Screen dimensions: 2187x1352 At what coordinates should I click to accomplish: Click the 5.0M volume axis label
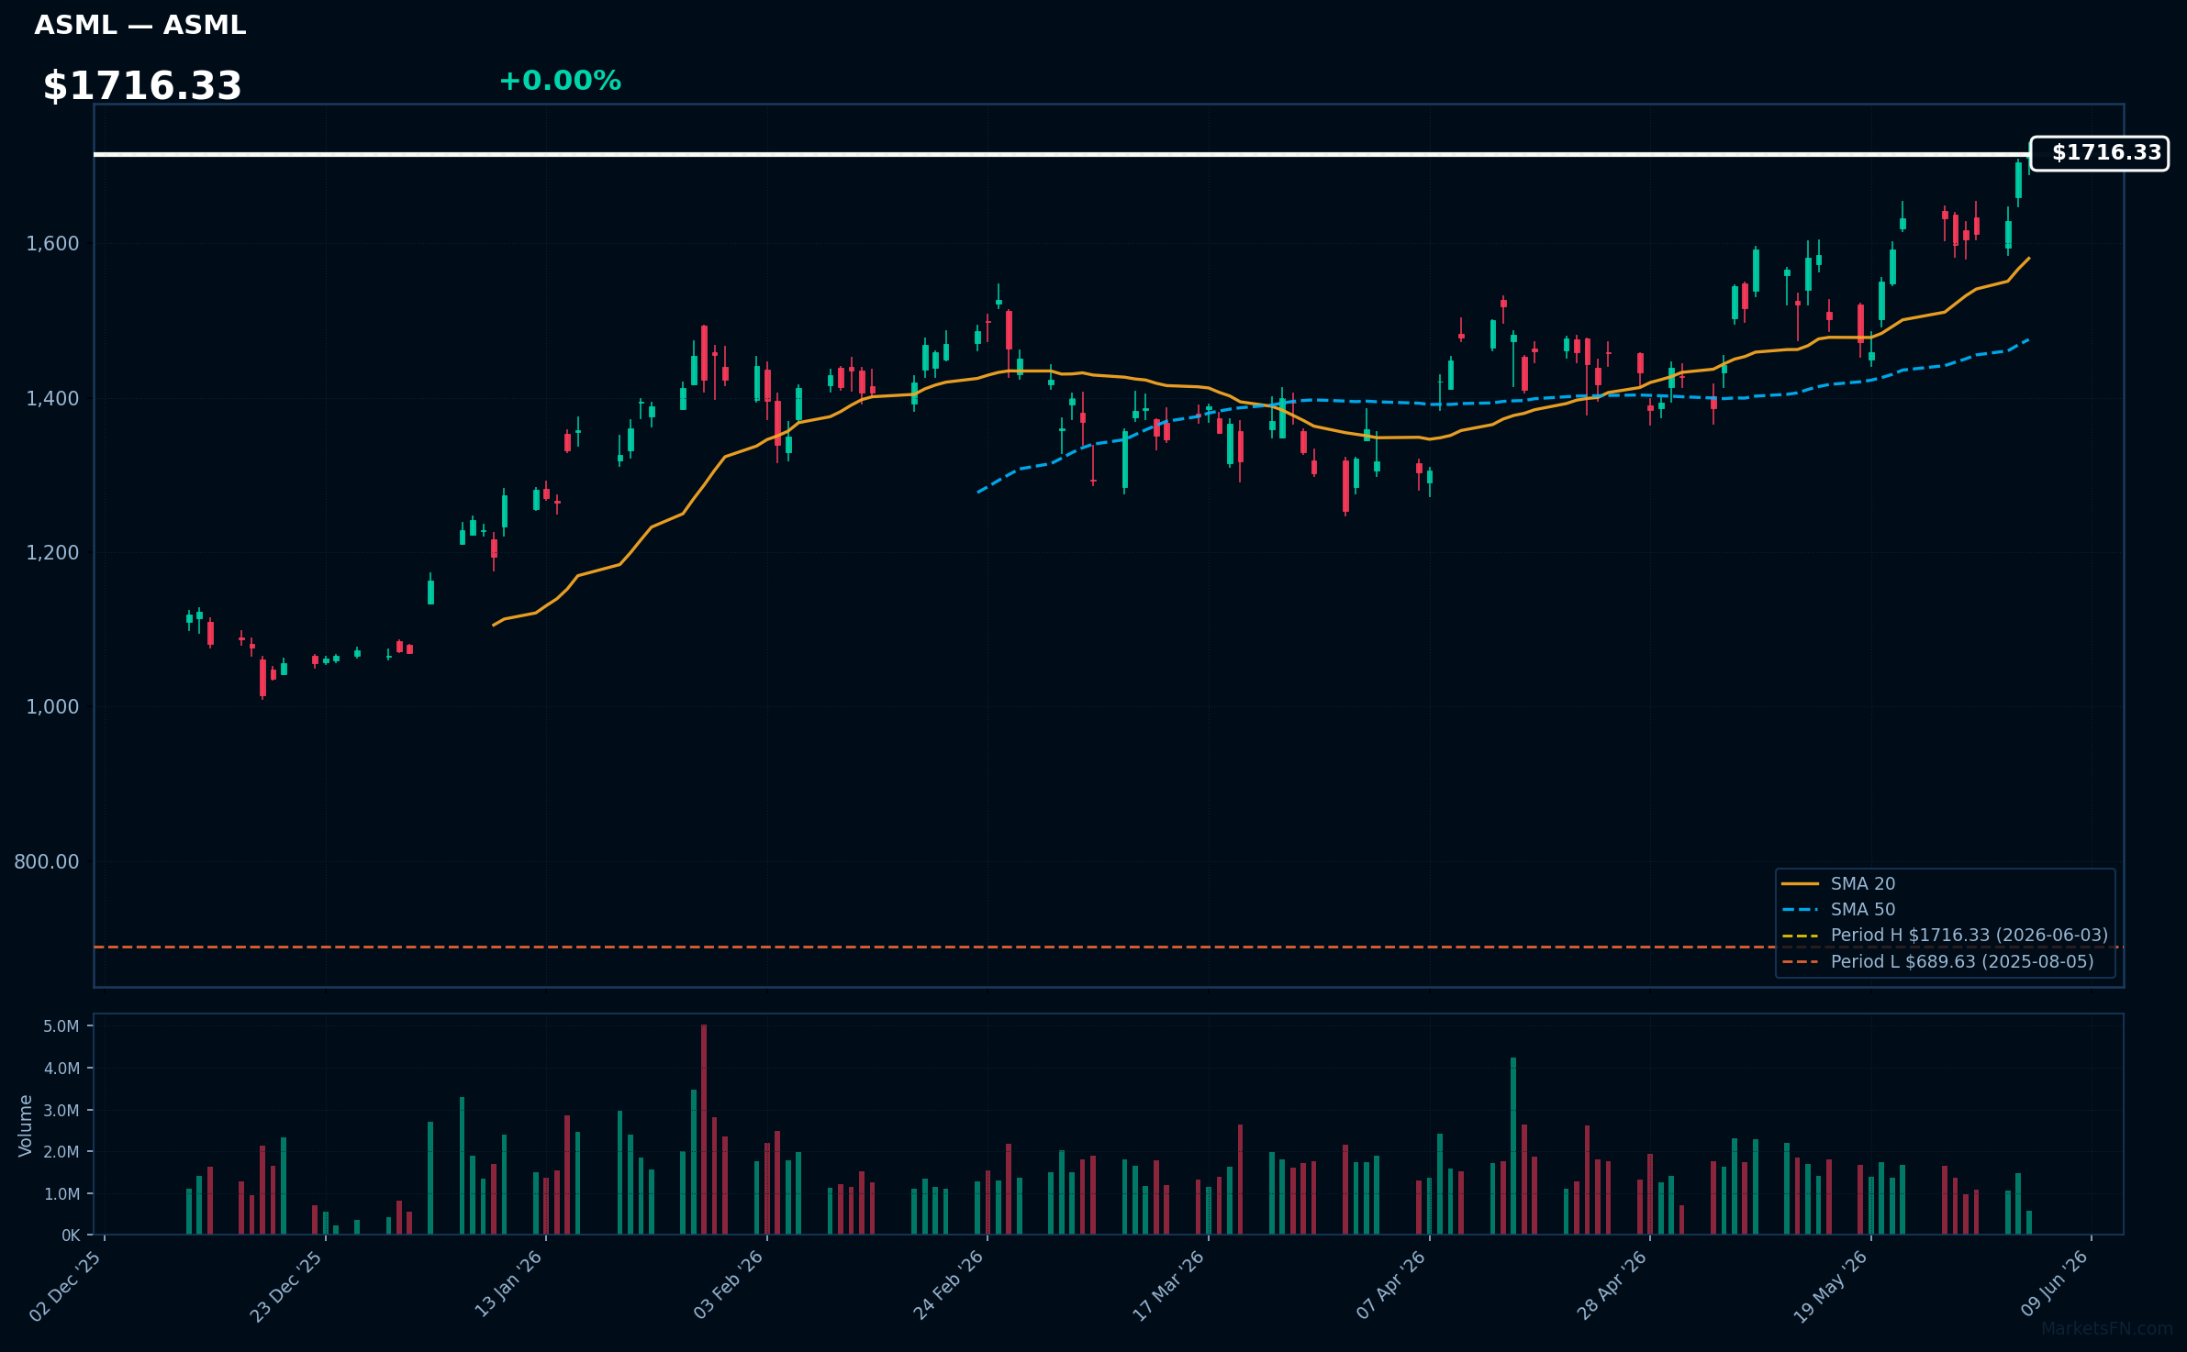tap(61, 1025)
